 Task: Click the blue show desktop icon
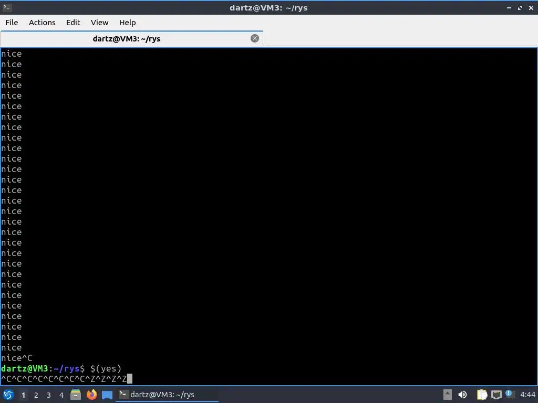click(107, 395)
